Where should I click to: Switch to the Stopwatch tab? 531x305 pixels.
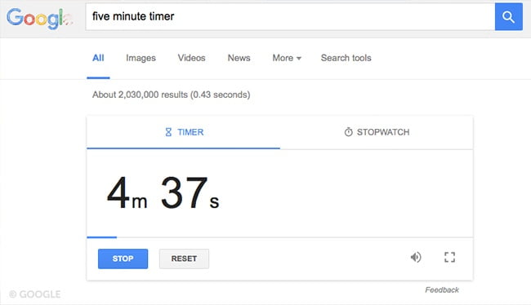coord(377,132)
